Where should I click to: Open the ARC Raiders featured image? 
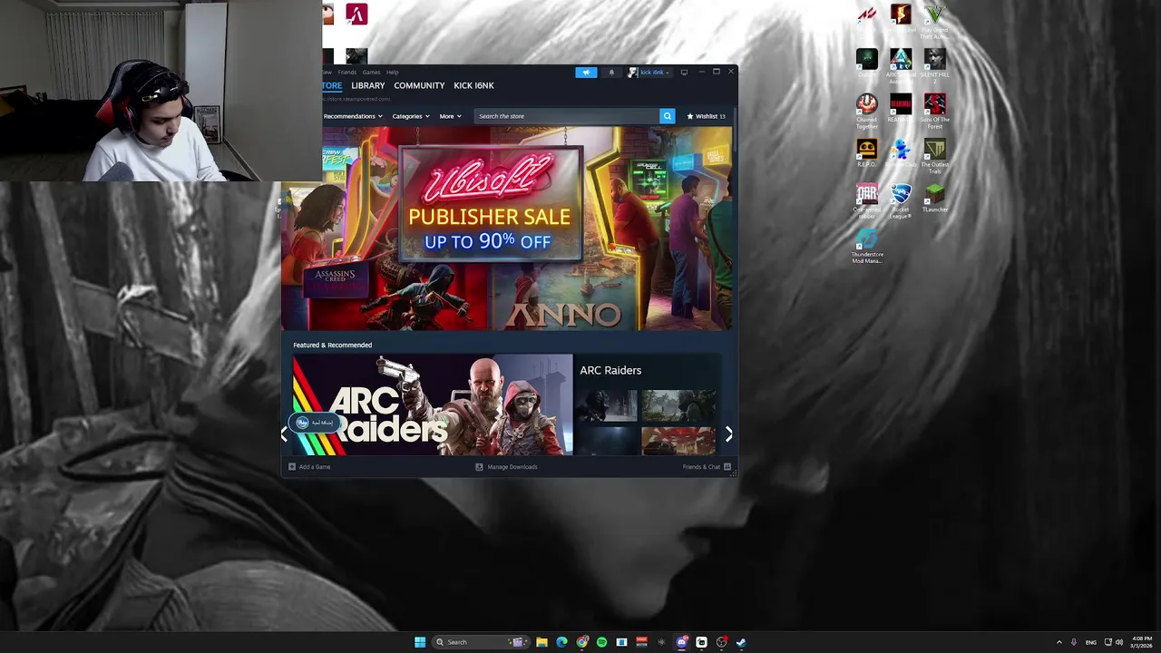pyautogui.click(x=433, y=404)
